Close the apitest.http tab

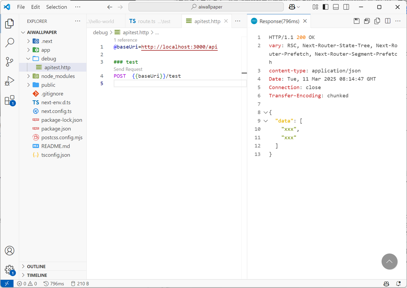[x=226, y=21]
